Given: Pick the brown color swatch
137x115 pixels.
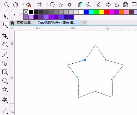Looking at the screenshot, I should click(x=131, y=12).
